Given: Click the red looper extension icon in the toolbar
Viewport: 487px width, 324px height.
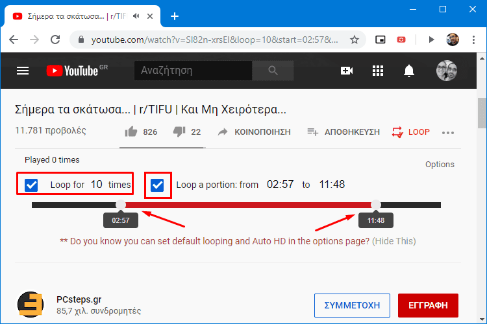Looking at the screenshot, I should coord(401,40).
